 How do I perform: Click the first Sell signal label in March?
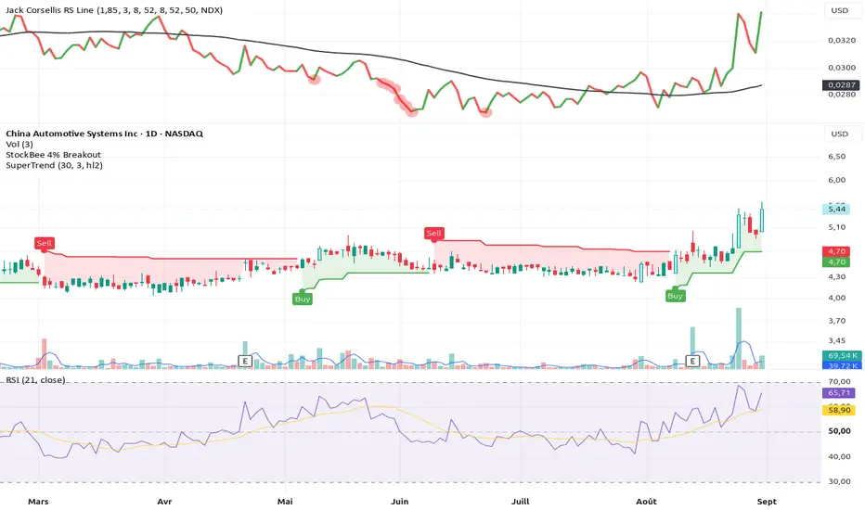coord(44,243)
